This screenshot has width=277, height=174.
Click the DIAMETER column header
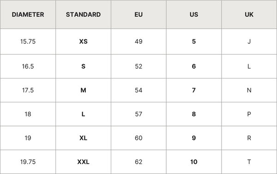click(x=28, y=14)
